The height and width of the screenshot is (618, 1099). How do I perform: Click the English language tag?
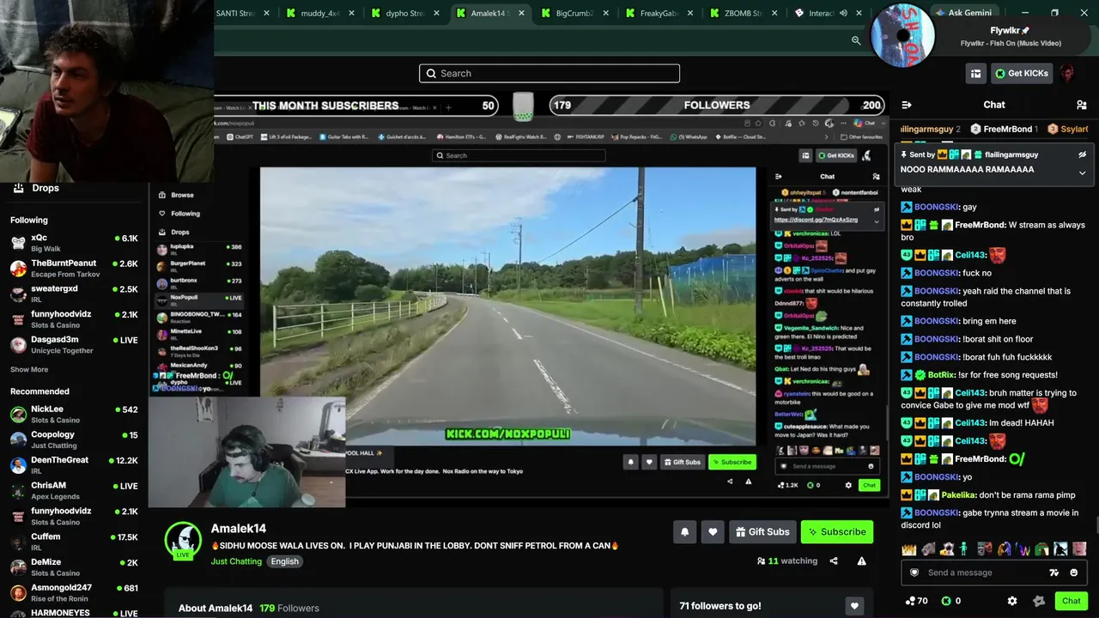[284, 561]
